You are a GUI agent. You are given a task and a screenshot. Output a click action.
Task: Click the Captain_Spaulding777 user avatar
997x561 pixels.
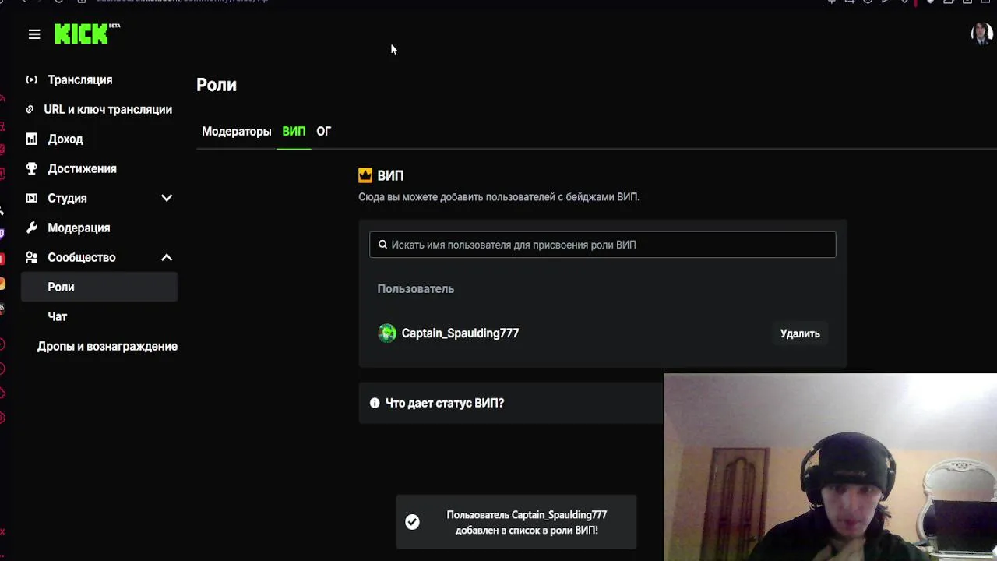(x=387, y=333)
